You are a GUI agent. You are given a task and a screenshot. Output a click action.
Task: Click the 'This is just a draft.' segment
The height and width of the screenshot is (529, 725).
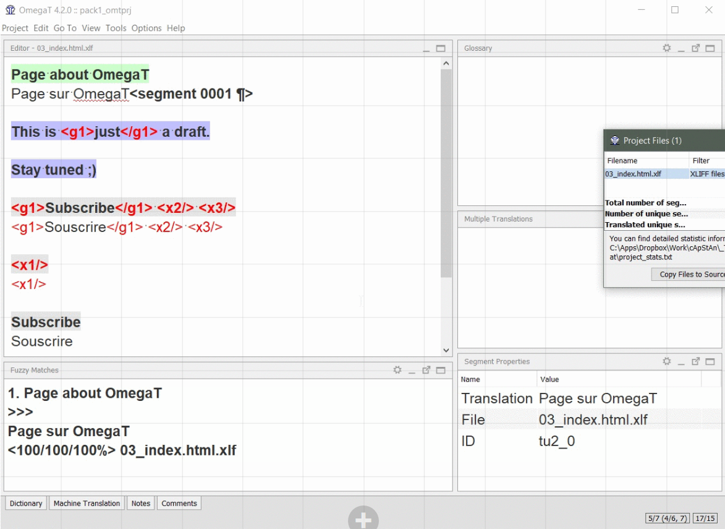coord(111,131)
